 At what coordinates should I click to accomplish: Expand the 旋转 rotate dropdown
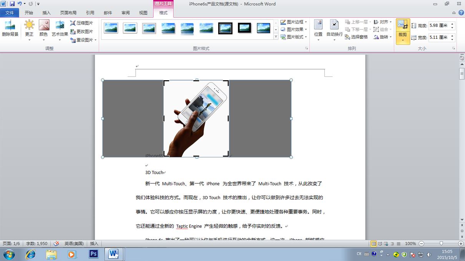click(x=390, y=37)
